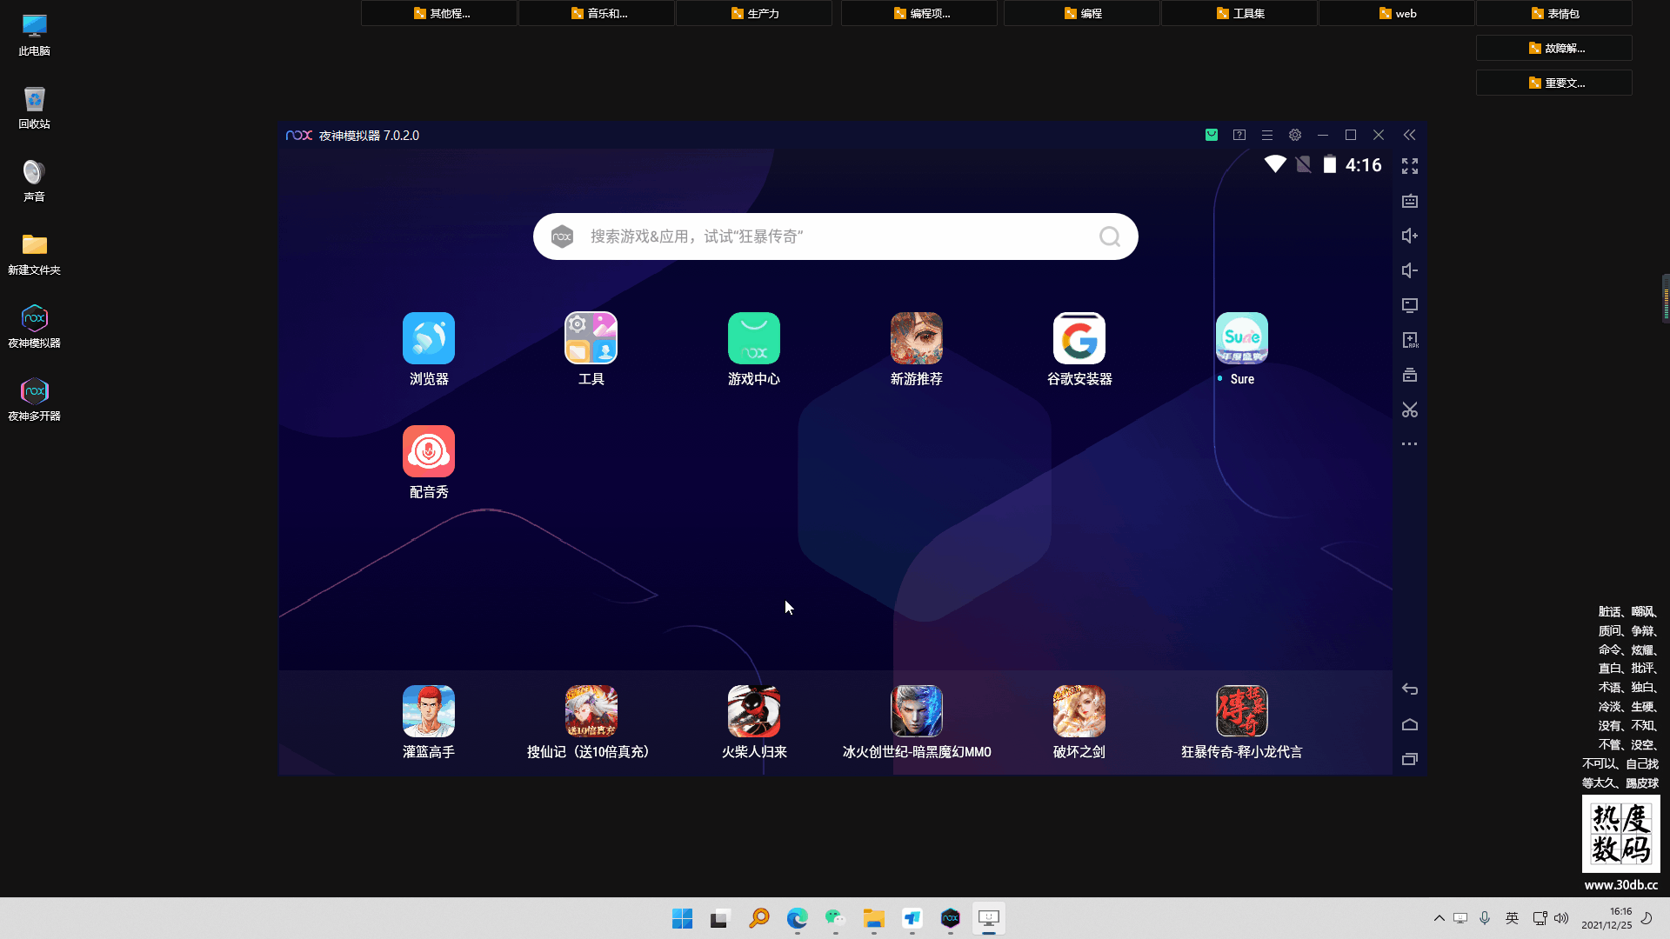
Task: Open 音乐和... desktop folder group
Action: pyautogui.click(x=597, y=13)
